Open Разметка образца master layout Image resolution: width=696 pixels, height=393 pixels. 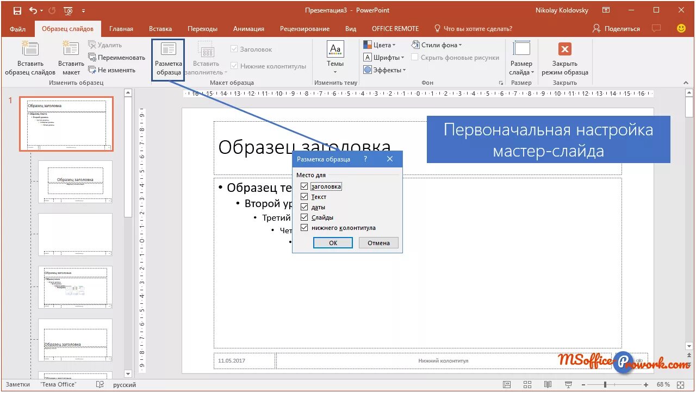(x=168, y=59)
